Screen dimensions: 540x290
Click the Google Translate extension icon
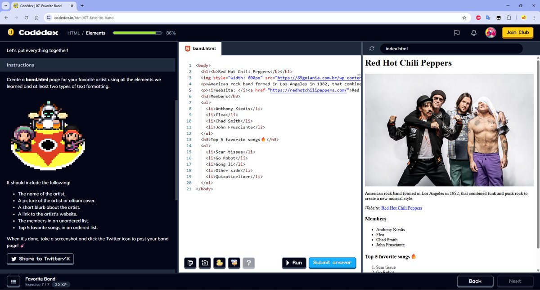point(489,18)
